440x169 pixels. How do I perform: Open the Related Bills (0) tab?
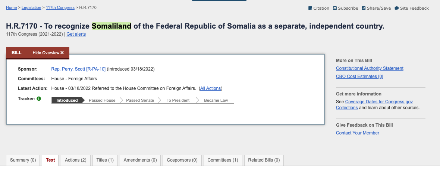point(264,160)
